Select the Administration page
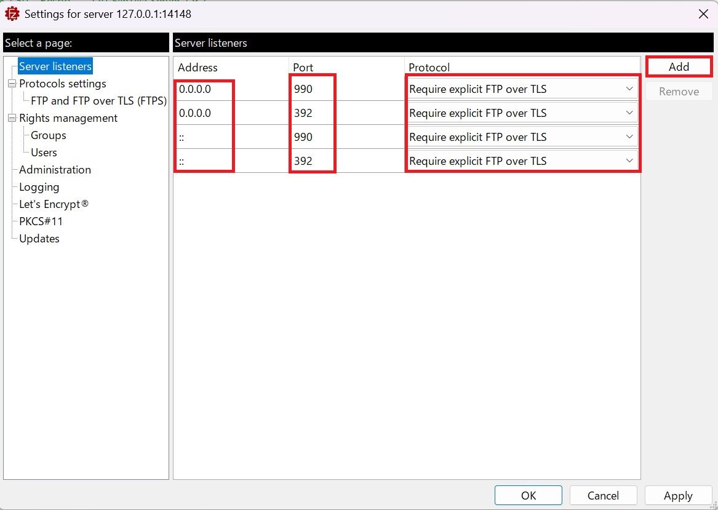The height and width of the screenshot is (510, 718). pos(54,169)
